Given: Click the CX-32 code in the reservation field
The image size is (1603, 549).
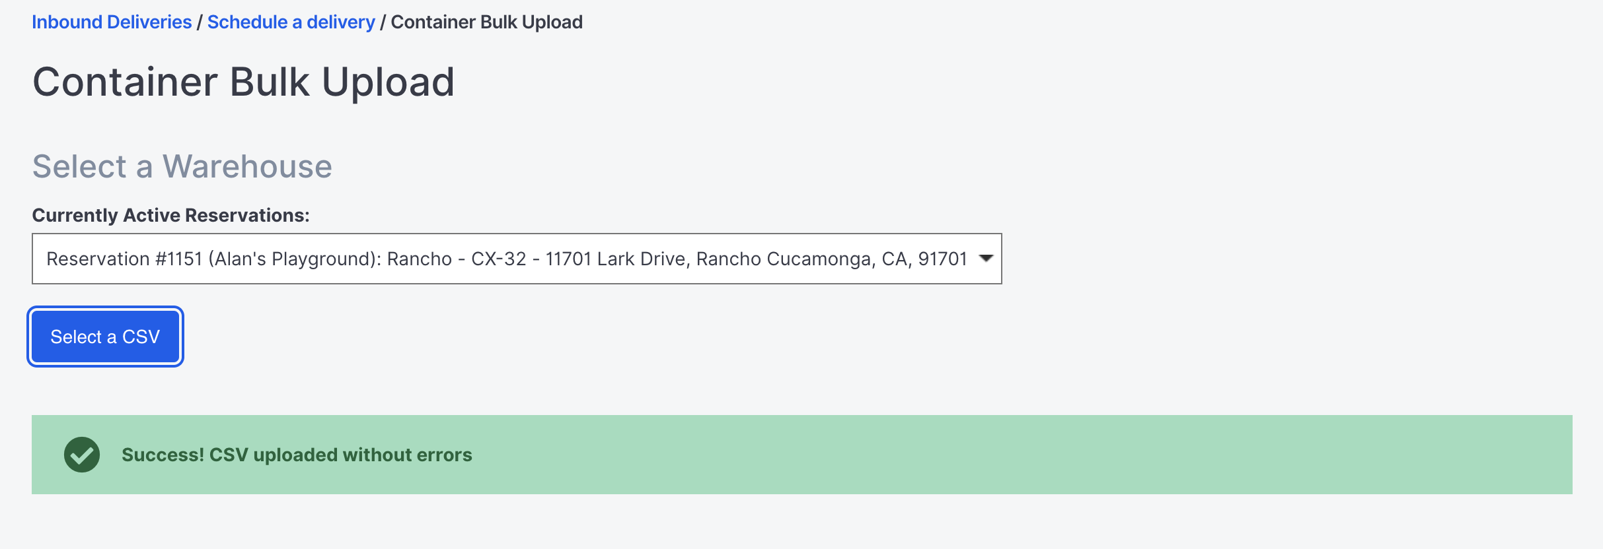Looking at the screenshot, I should point(498,259).
